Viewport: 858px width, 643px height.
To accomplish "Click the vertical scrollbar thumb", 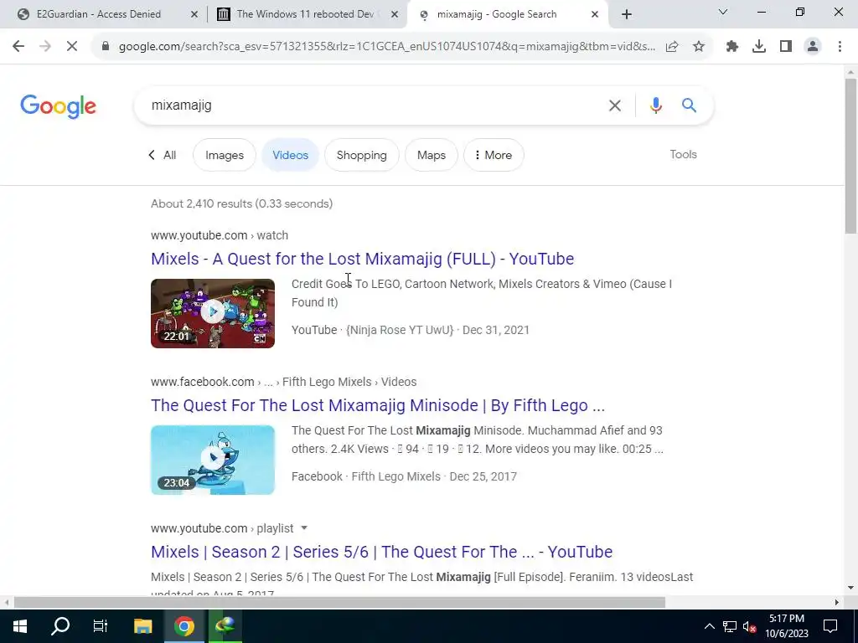I will [x=850, y=156].
